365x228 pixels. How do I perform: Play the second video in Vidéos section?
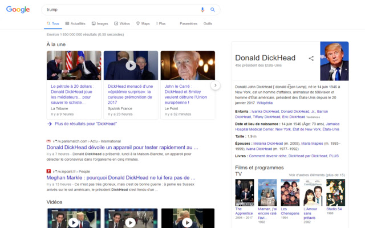[x=131, y=223]
